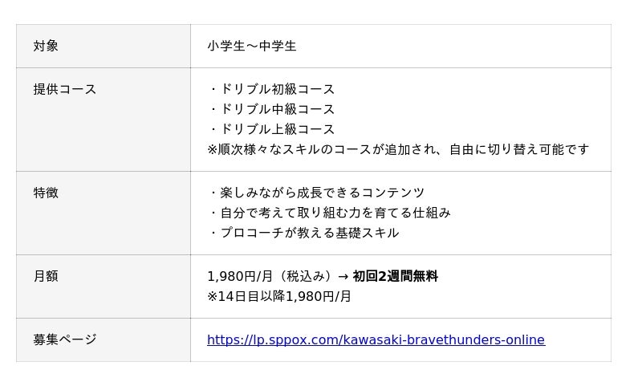Click the 自分で考えて取り組む力を育てる仕組み line
The height and width of the screenshot is (386, 642).
tap(335, 213)
